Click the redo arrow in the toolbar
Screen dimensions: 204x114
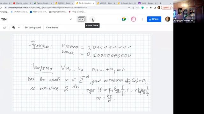(4, 28)
